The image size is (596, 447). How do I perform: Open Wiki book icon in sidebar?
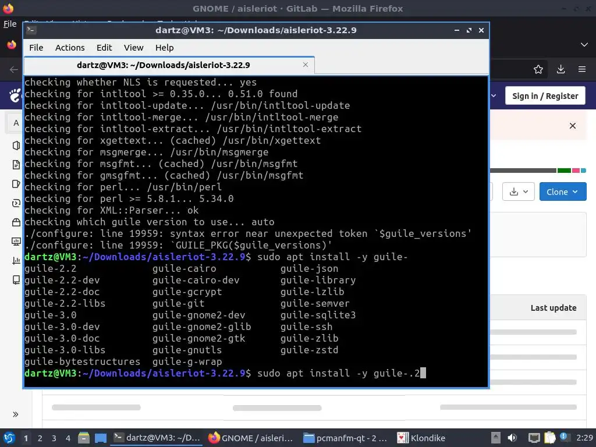(16, 280)
